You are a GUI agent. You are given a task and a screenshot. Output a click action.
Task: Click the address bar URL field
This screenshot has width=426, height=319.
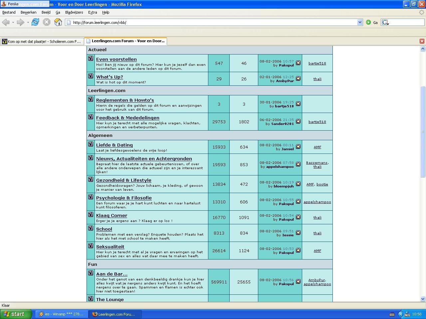click(x=214, y=22)
